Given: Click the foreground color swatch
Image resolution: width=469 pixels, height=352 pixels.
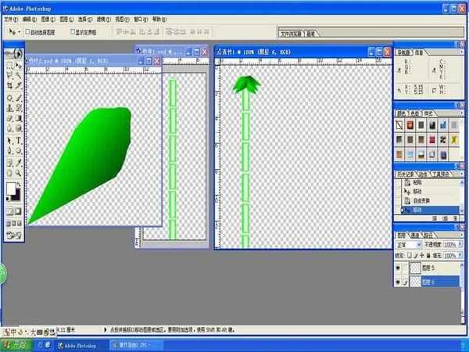Looking at the screenshot, I should [11, 189].
